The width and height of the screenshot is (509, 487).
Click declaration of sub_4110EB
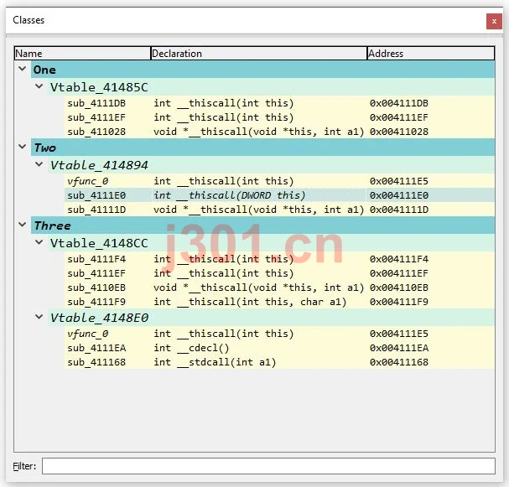point(259,288)
